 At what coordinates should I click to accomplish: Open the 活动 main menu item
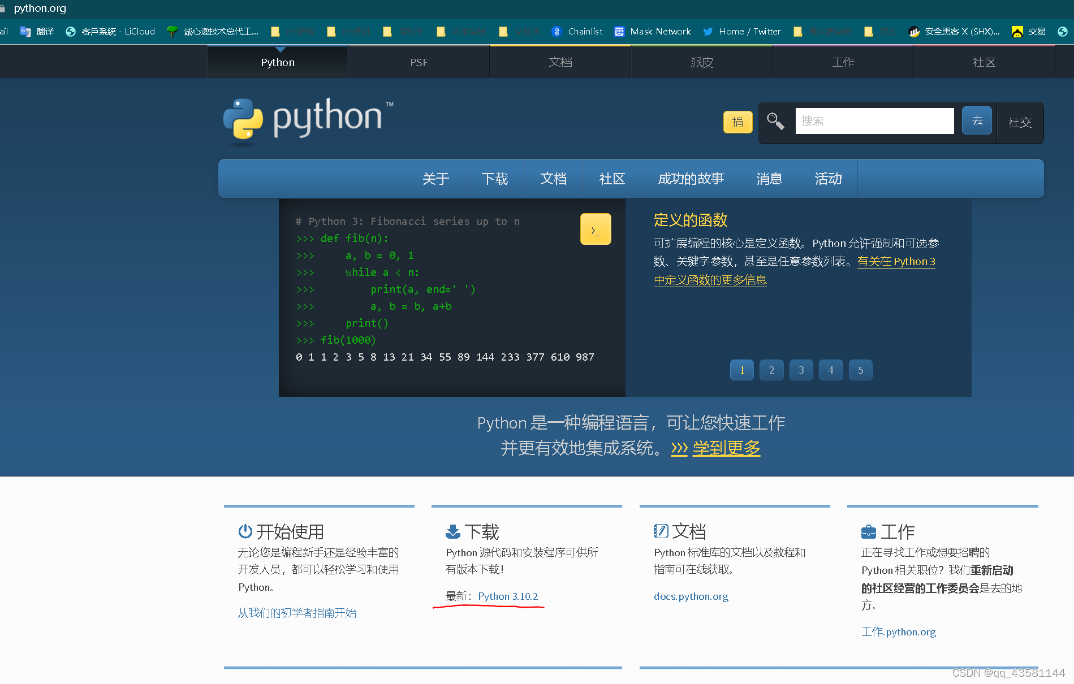(x=829, y=179)
